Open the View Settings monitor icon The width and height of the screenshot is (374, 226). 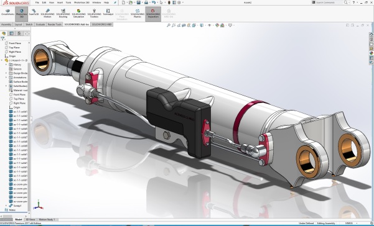230,25
